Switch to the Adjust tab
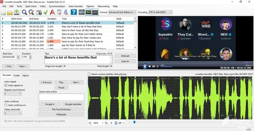Screen dimensions: 254x131 pyautogui.click(x=25, y=76)
